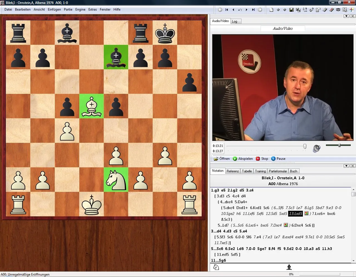This screenshot has width=356, height=277.
Task: Open the Hilfe menu
Action: pos(117,9)
